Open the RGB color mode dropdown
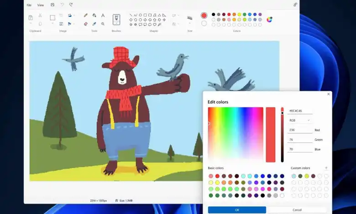 click(x=300, y=120)
